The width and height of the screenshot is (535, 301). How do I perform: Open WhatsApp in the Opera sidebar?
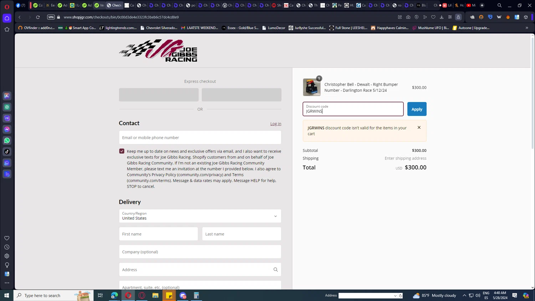pyautogui.click(x=7, y=141)
